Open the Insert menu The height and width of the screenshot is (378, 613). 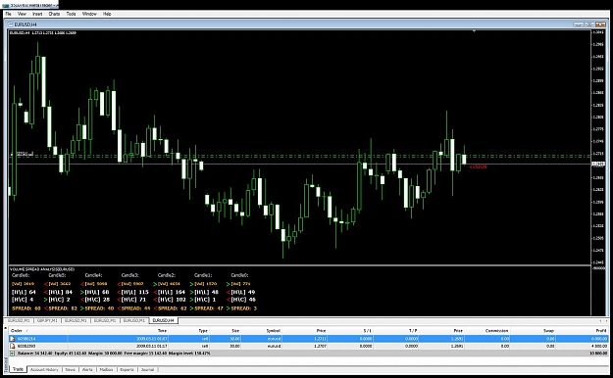click(x=37, y=14)
